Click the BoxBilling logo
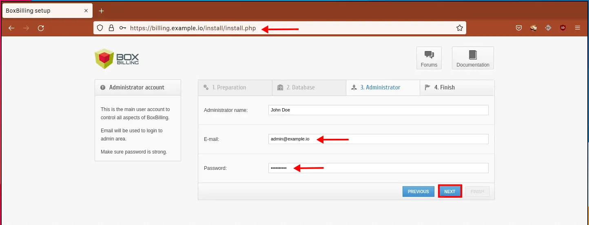 click(117, 59)
